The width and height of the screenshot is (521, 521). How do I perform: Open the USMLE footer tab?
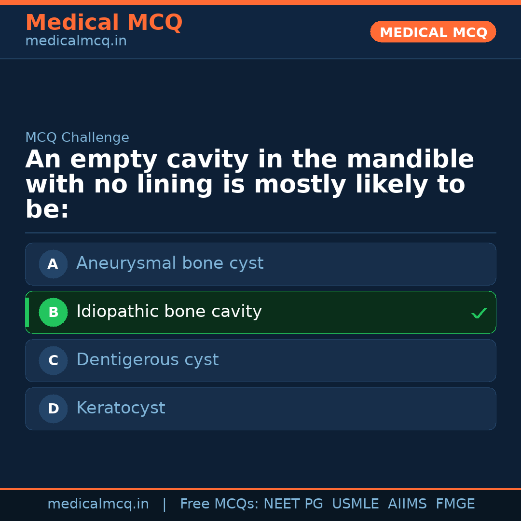(x=356, y=504)
